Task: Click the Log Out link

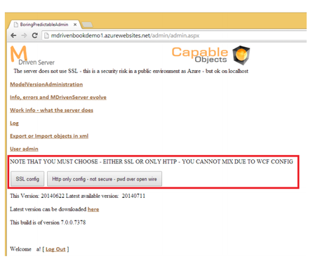Action: pyautogui.click(x=55, y=249)
